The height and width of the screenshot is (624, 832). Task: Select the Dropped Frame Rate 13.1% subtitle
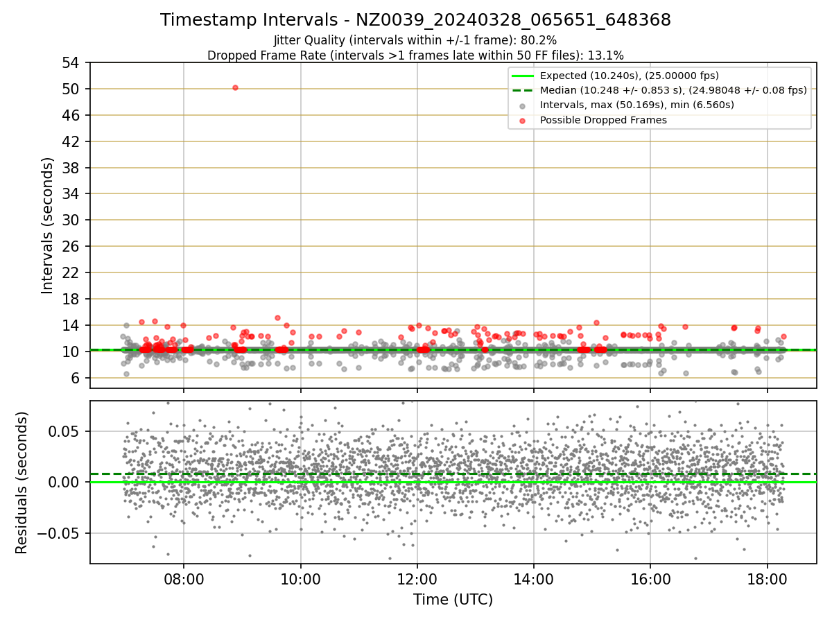415,55
